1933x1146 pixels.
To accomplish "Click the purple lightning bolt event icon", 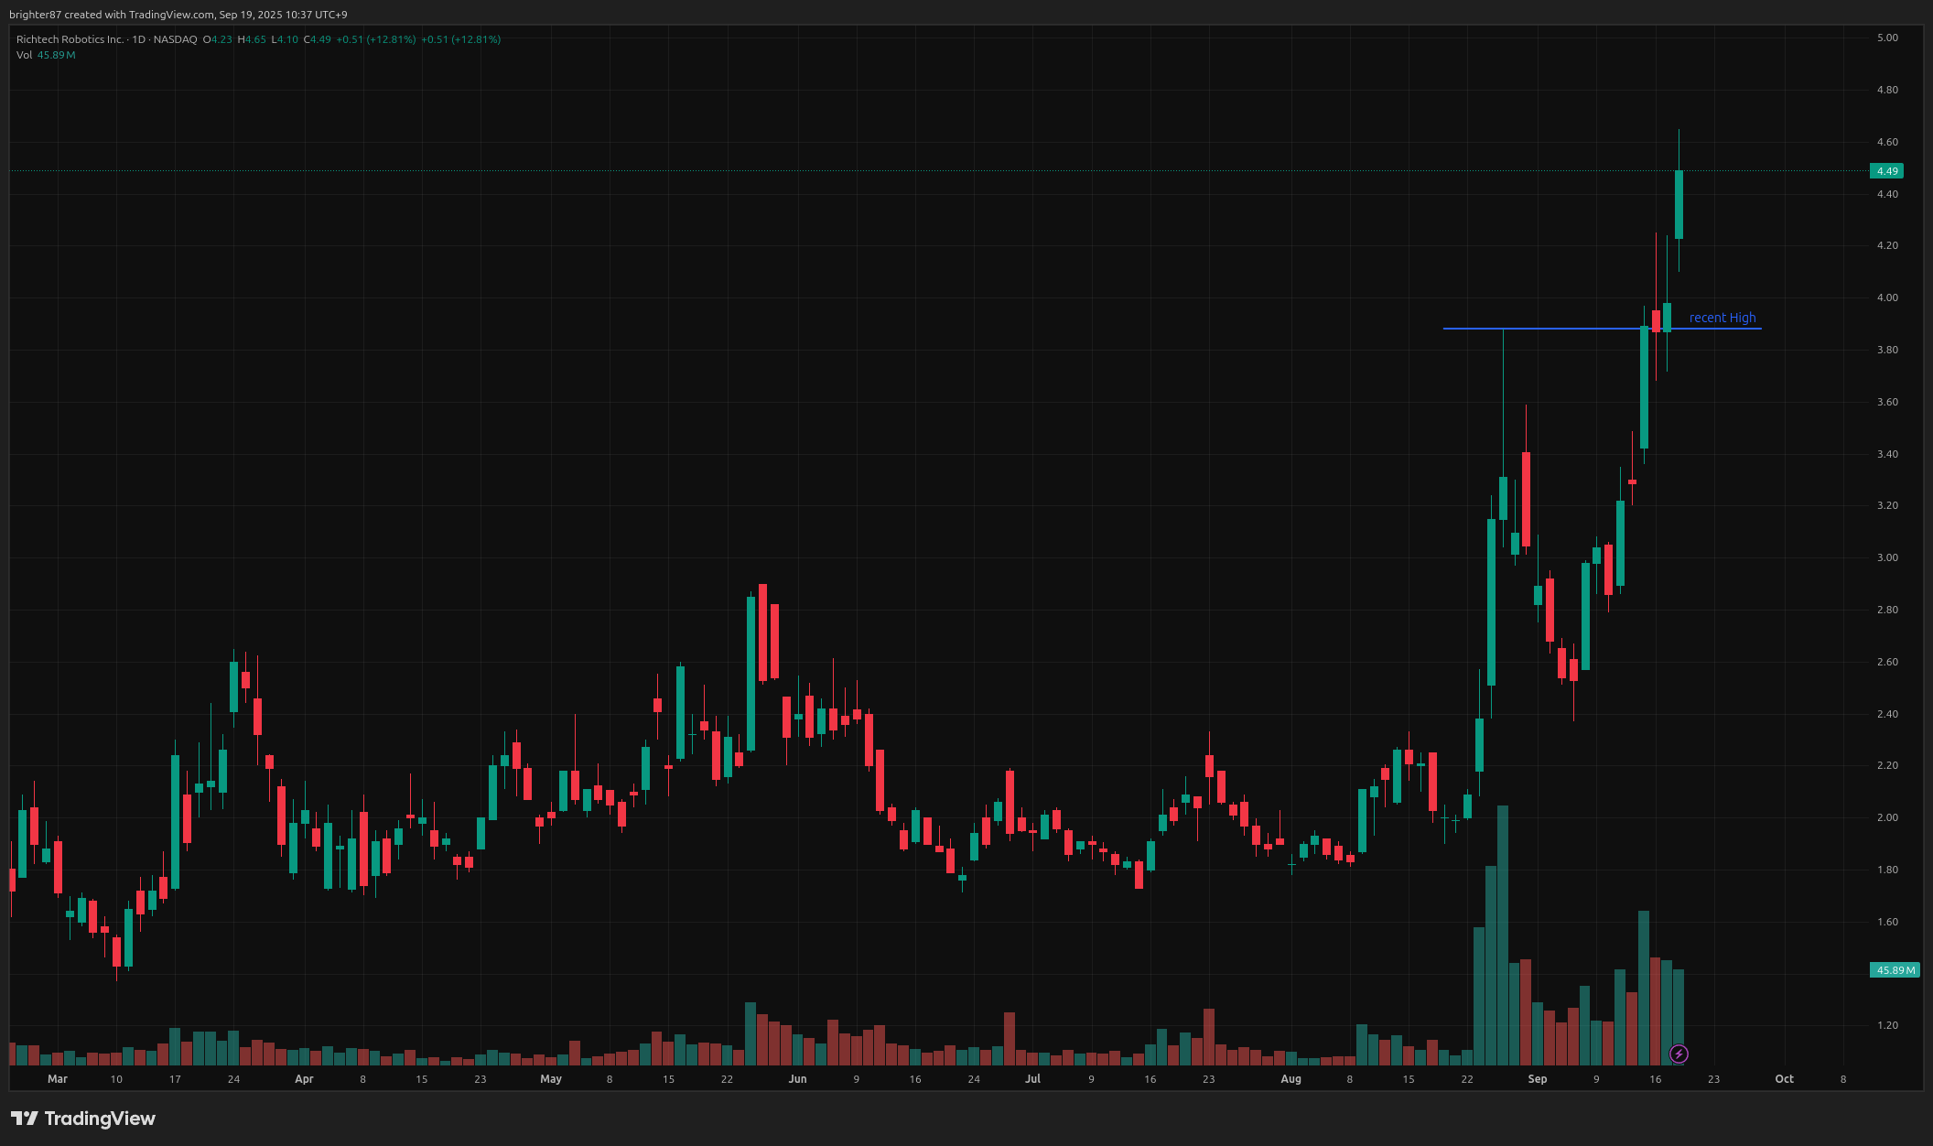I will click(1679, 1054).
